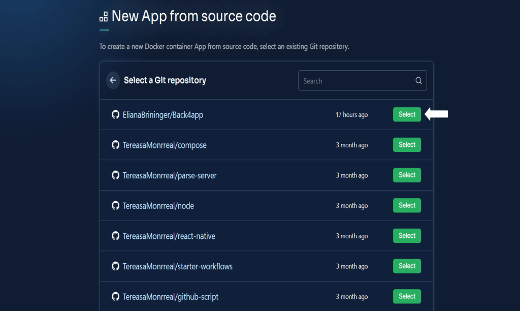Screen dimensions: 520x311
Task: Click the search magnifier icon
Action: pos(418,81)
